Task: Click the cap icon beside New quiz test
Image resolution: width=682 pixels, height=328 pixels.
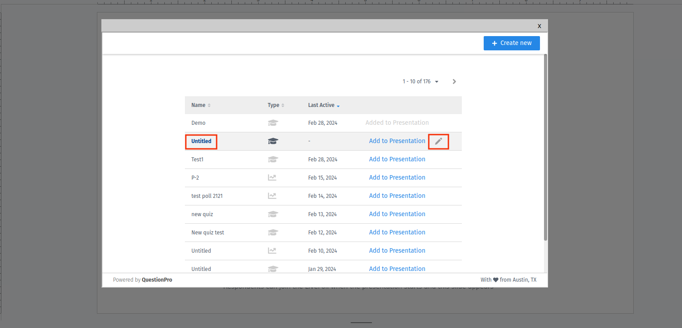Action: (273, 233)
